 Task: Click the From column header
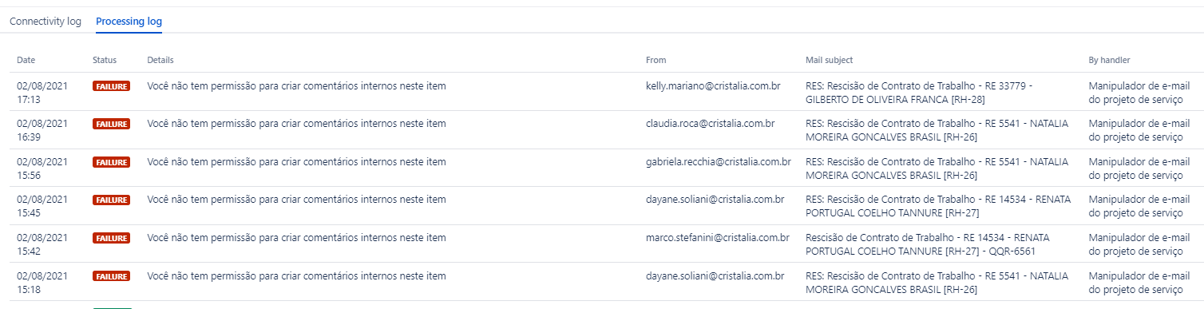click(x=655, y=60)
